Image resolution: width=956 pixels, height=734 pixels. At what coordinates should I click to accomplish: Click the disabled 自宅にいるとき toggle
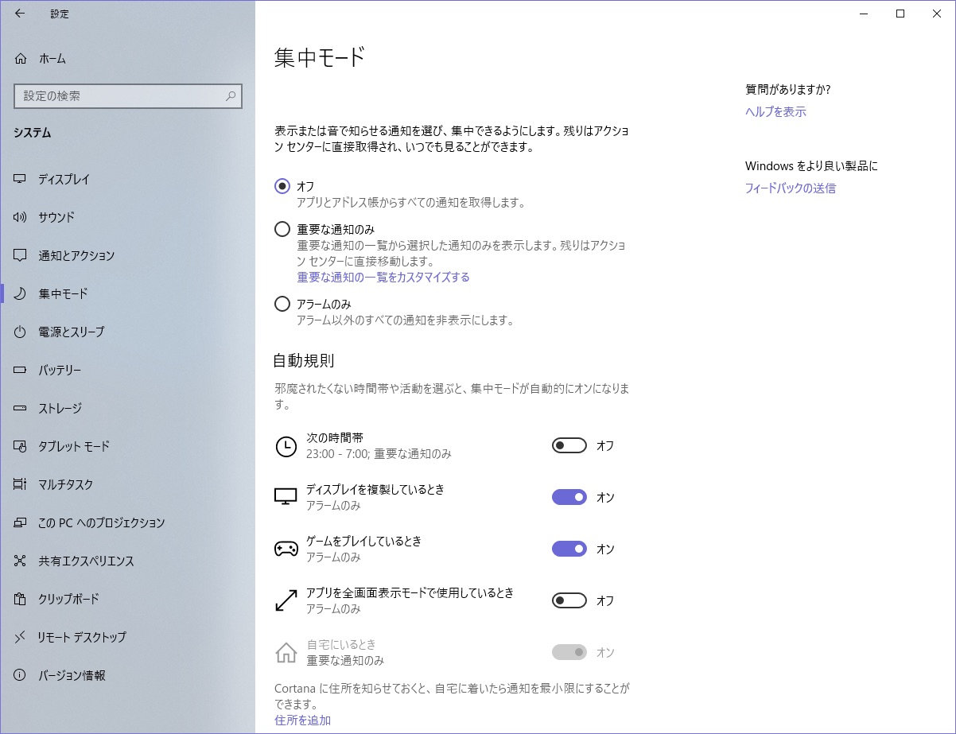coord(569,652)
